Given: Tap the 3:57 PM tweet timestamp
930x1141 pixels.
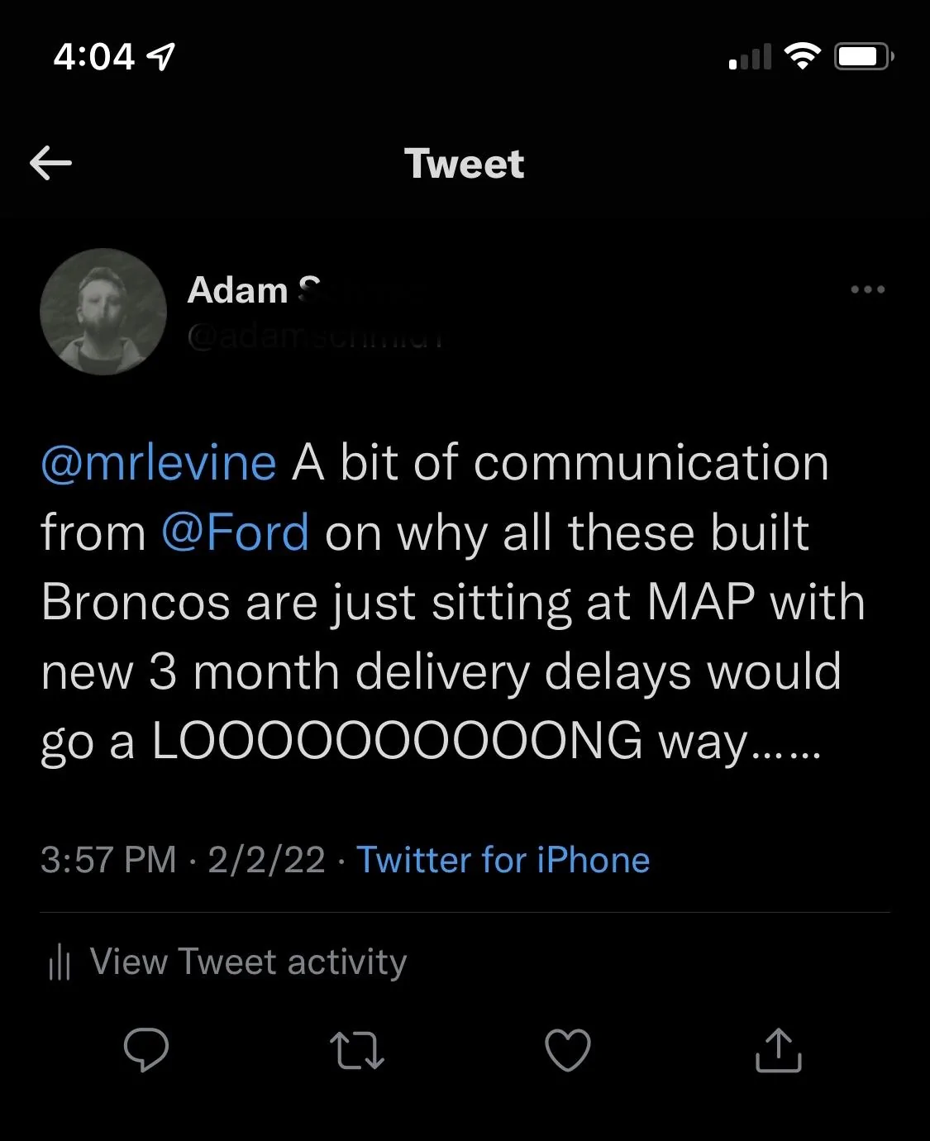Looking at the screenshot, I should tap(107, 860).
